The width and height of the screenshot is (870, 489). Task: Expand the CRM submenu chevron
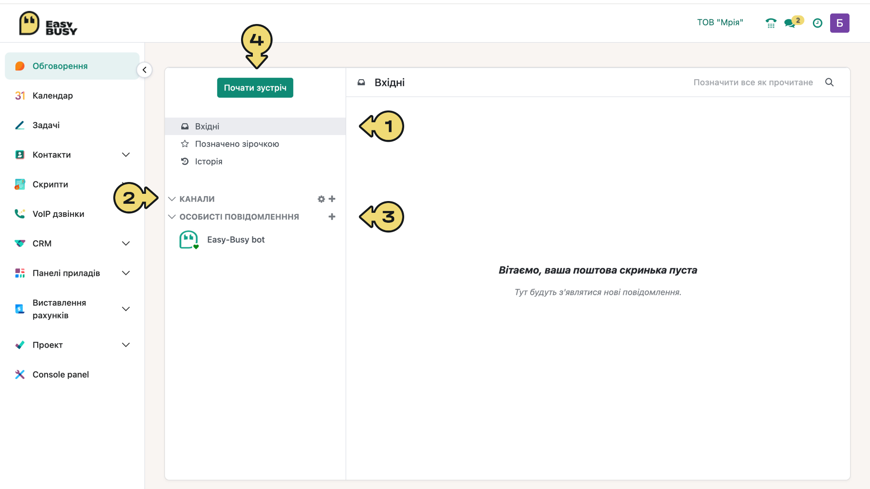[x=126, y=244]
